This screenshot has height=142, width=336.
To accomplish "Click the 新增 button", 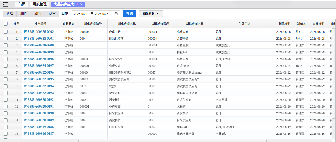I will coord(10,13).
